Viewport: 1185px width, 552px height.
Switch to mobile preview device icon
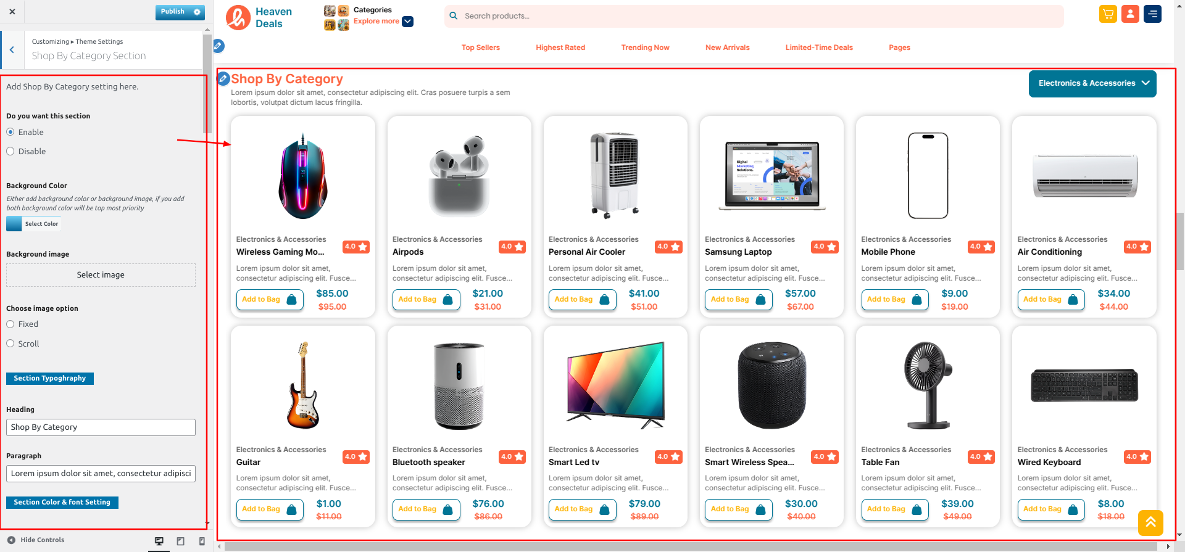click(202, 541)
